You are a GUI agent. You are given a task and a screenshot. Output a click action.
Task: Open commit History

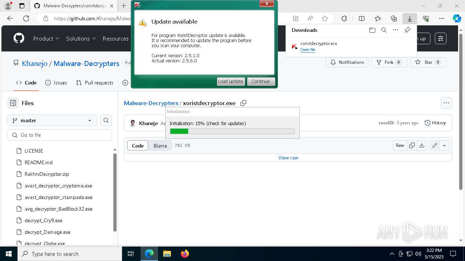435,123
